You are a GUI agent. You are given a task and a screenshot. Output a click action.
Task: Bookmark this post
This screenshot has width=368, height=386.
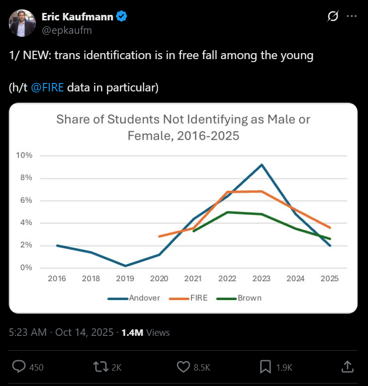pos(265,367)
